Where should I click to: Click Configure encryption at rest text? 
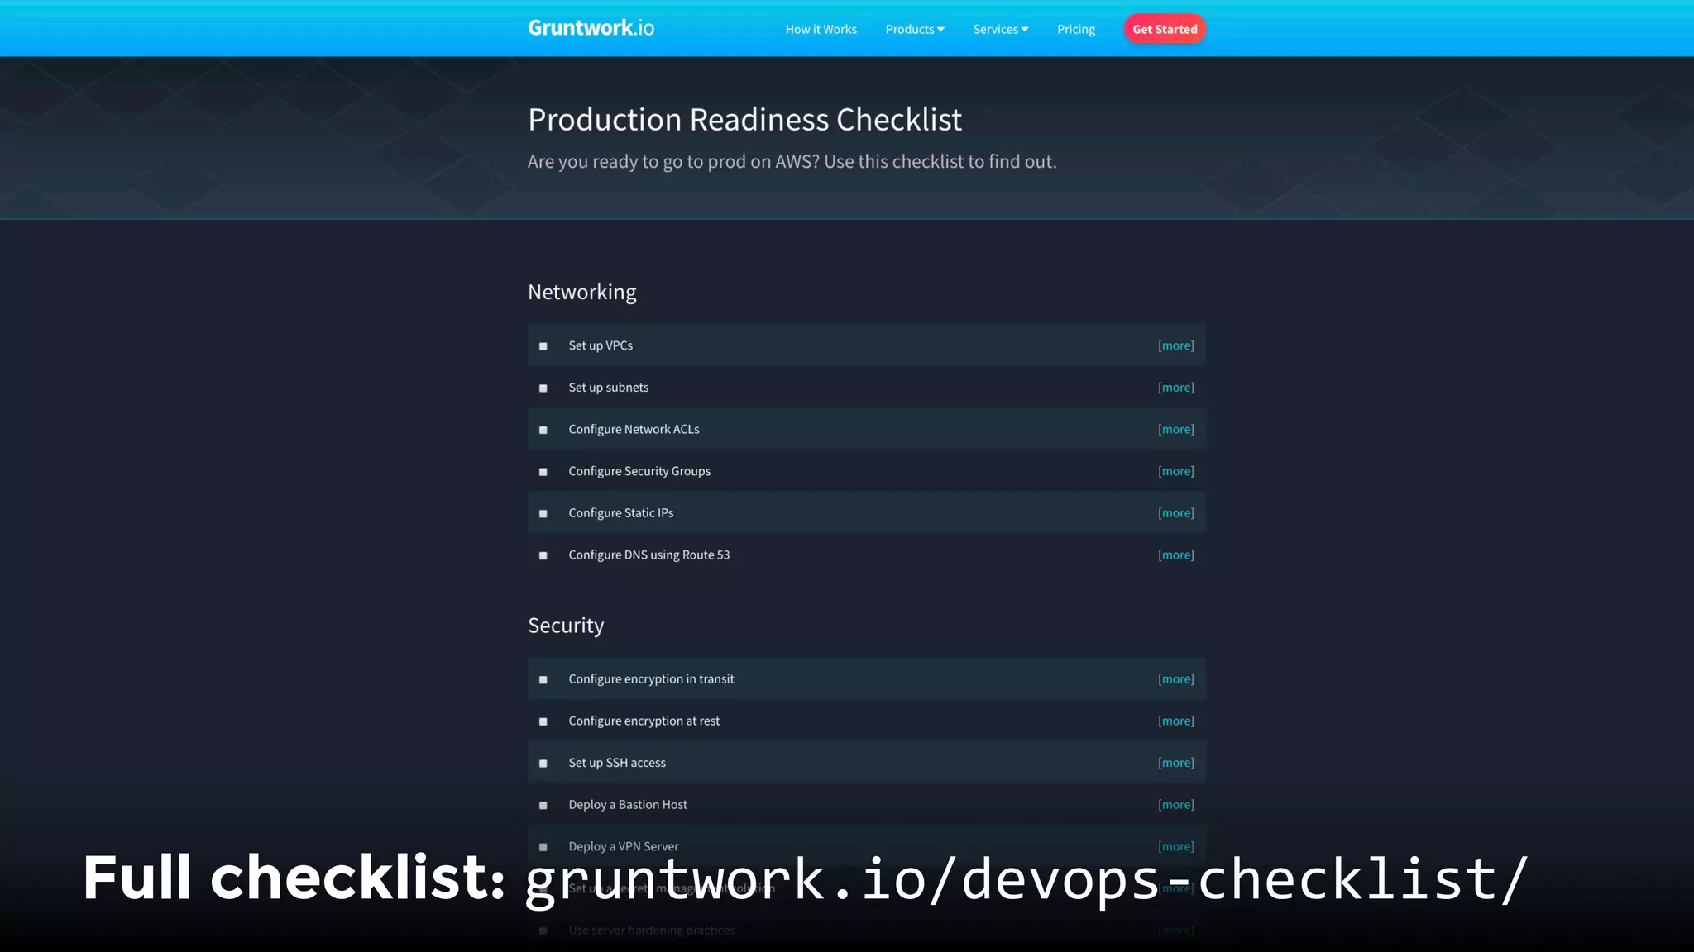(644, 721)
